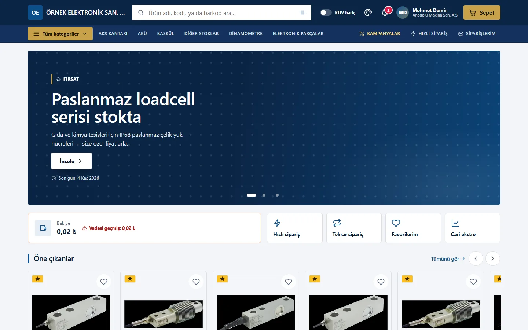This screenshot has height=330, width=528.
Task: Open the ELEKTRONİK PARÇALAR category
Action: tap(298, 34)
